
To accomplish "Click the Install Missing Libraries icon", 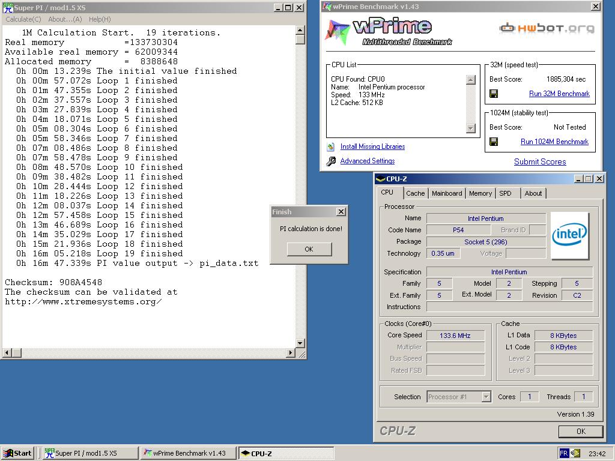I will point(331,146).
